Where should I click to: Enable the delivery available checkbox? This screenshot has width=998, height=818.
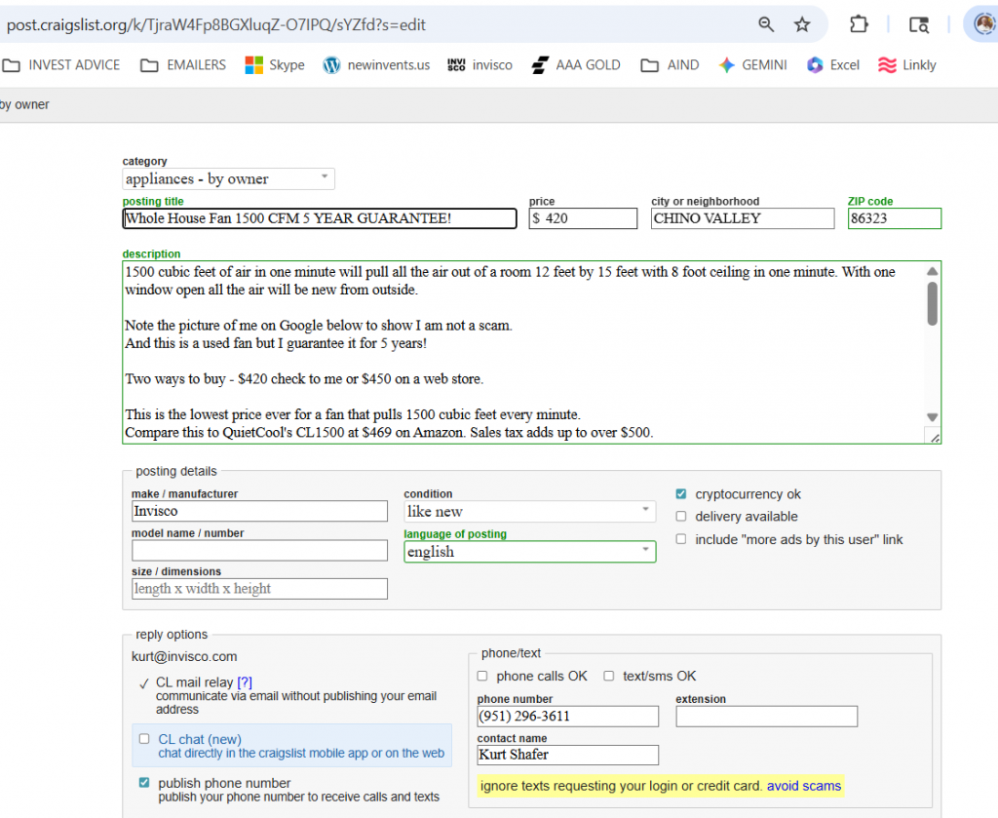(681, 517)
